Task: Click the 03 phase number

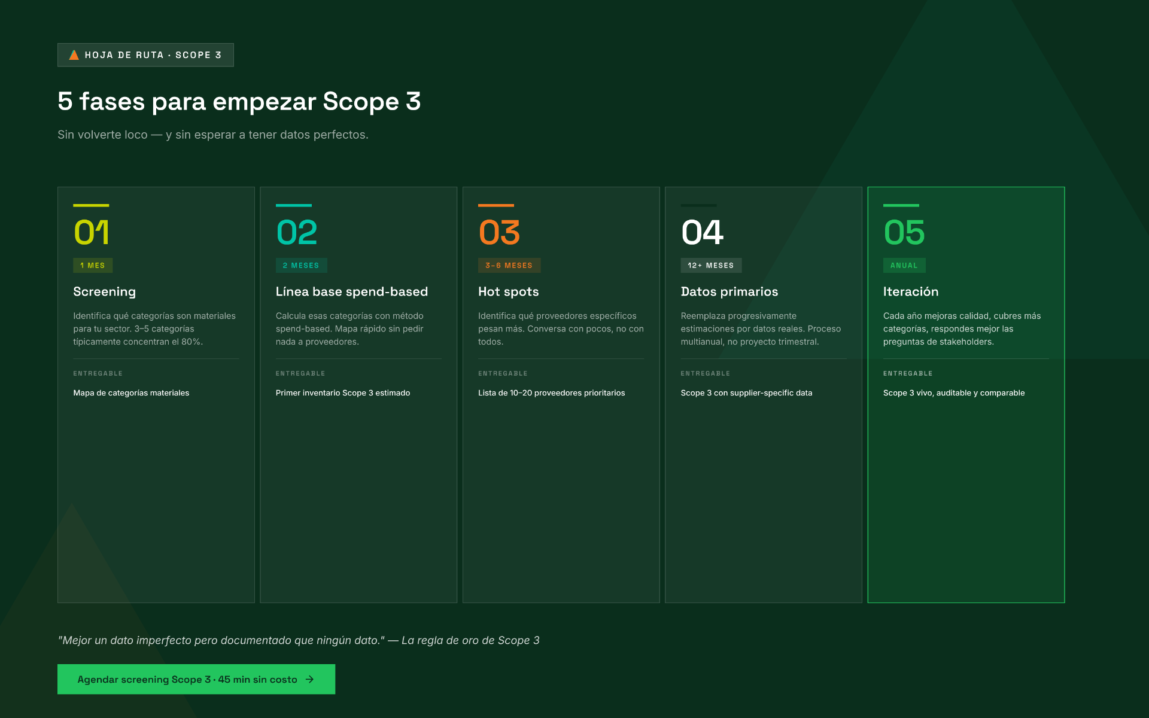Action: pyautogui.click(x=499, y=232)
